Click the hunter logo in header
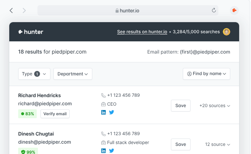Screen dimensions: 251x154 tap(31, 32)
